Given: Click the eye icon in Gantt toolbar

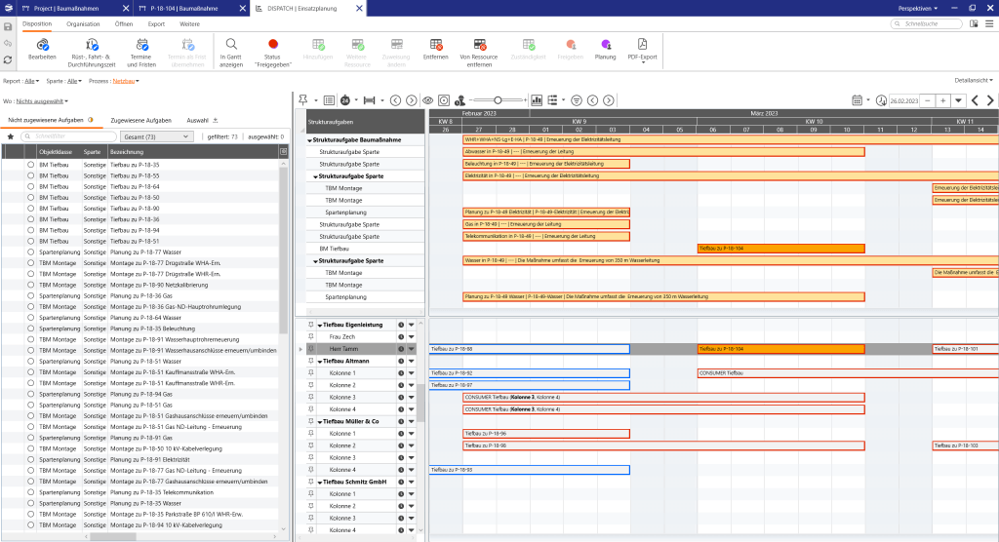Looking at the screenshot, I should coord(427,99).
